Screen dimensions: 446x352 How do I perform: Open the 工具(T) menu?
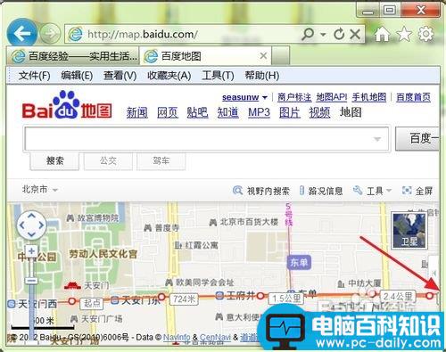tap(218, 76)
